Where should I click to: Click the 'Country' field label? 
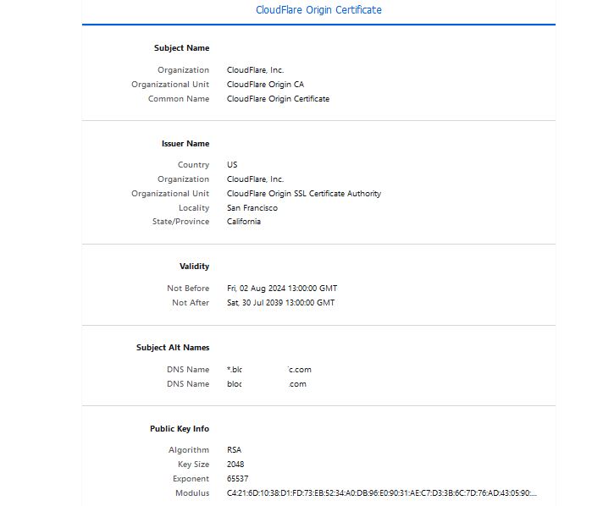click(193, 165)
